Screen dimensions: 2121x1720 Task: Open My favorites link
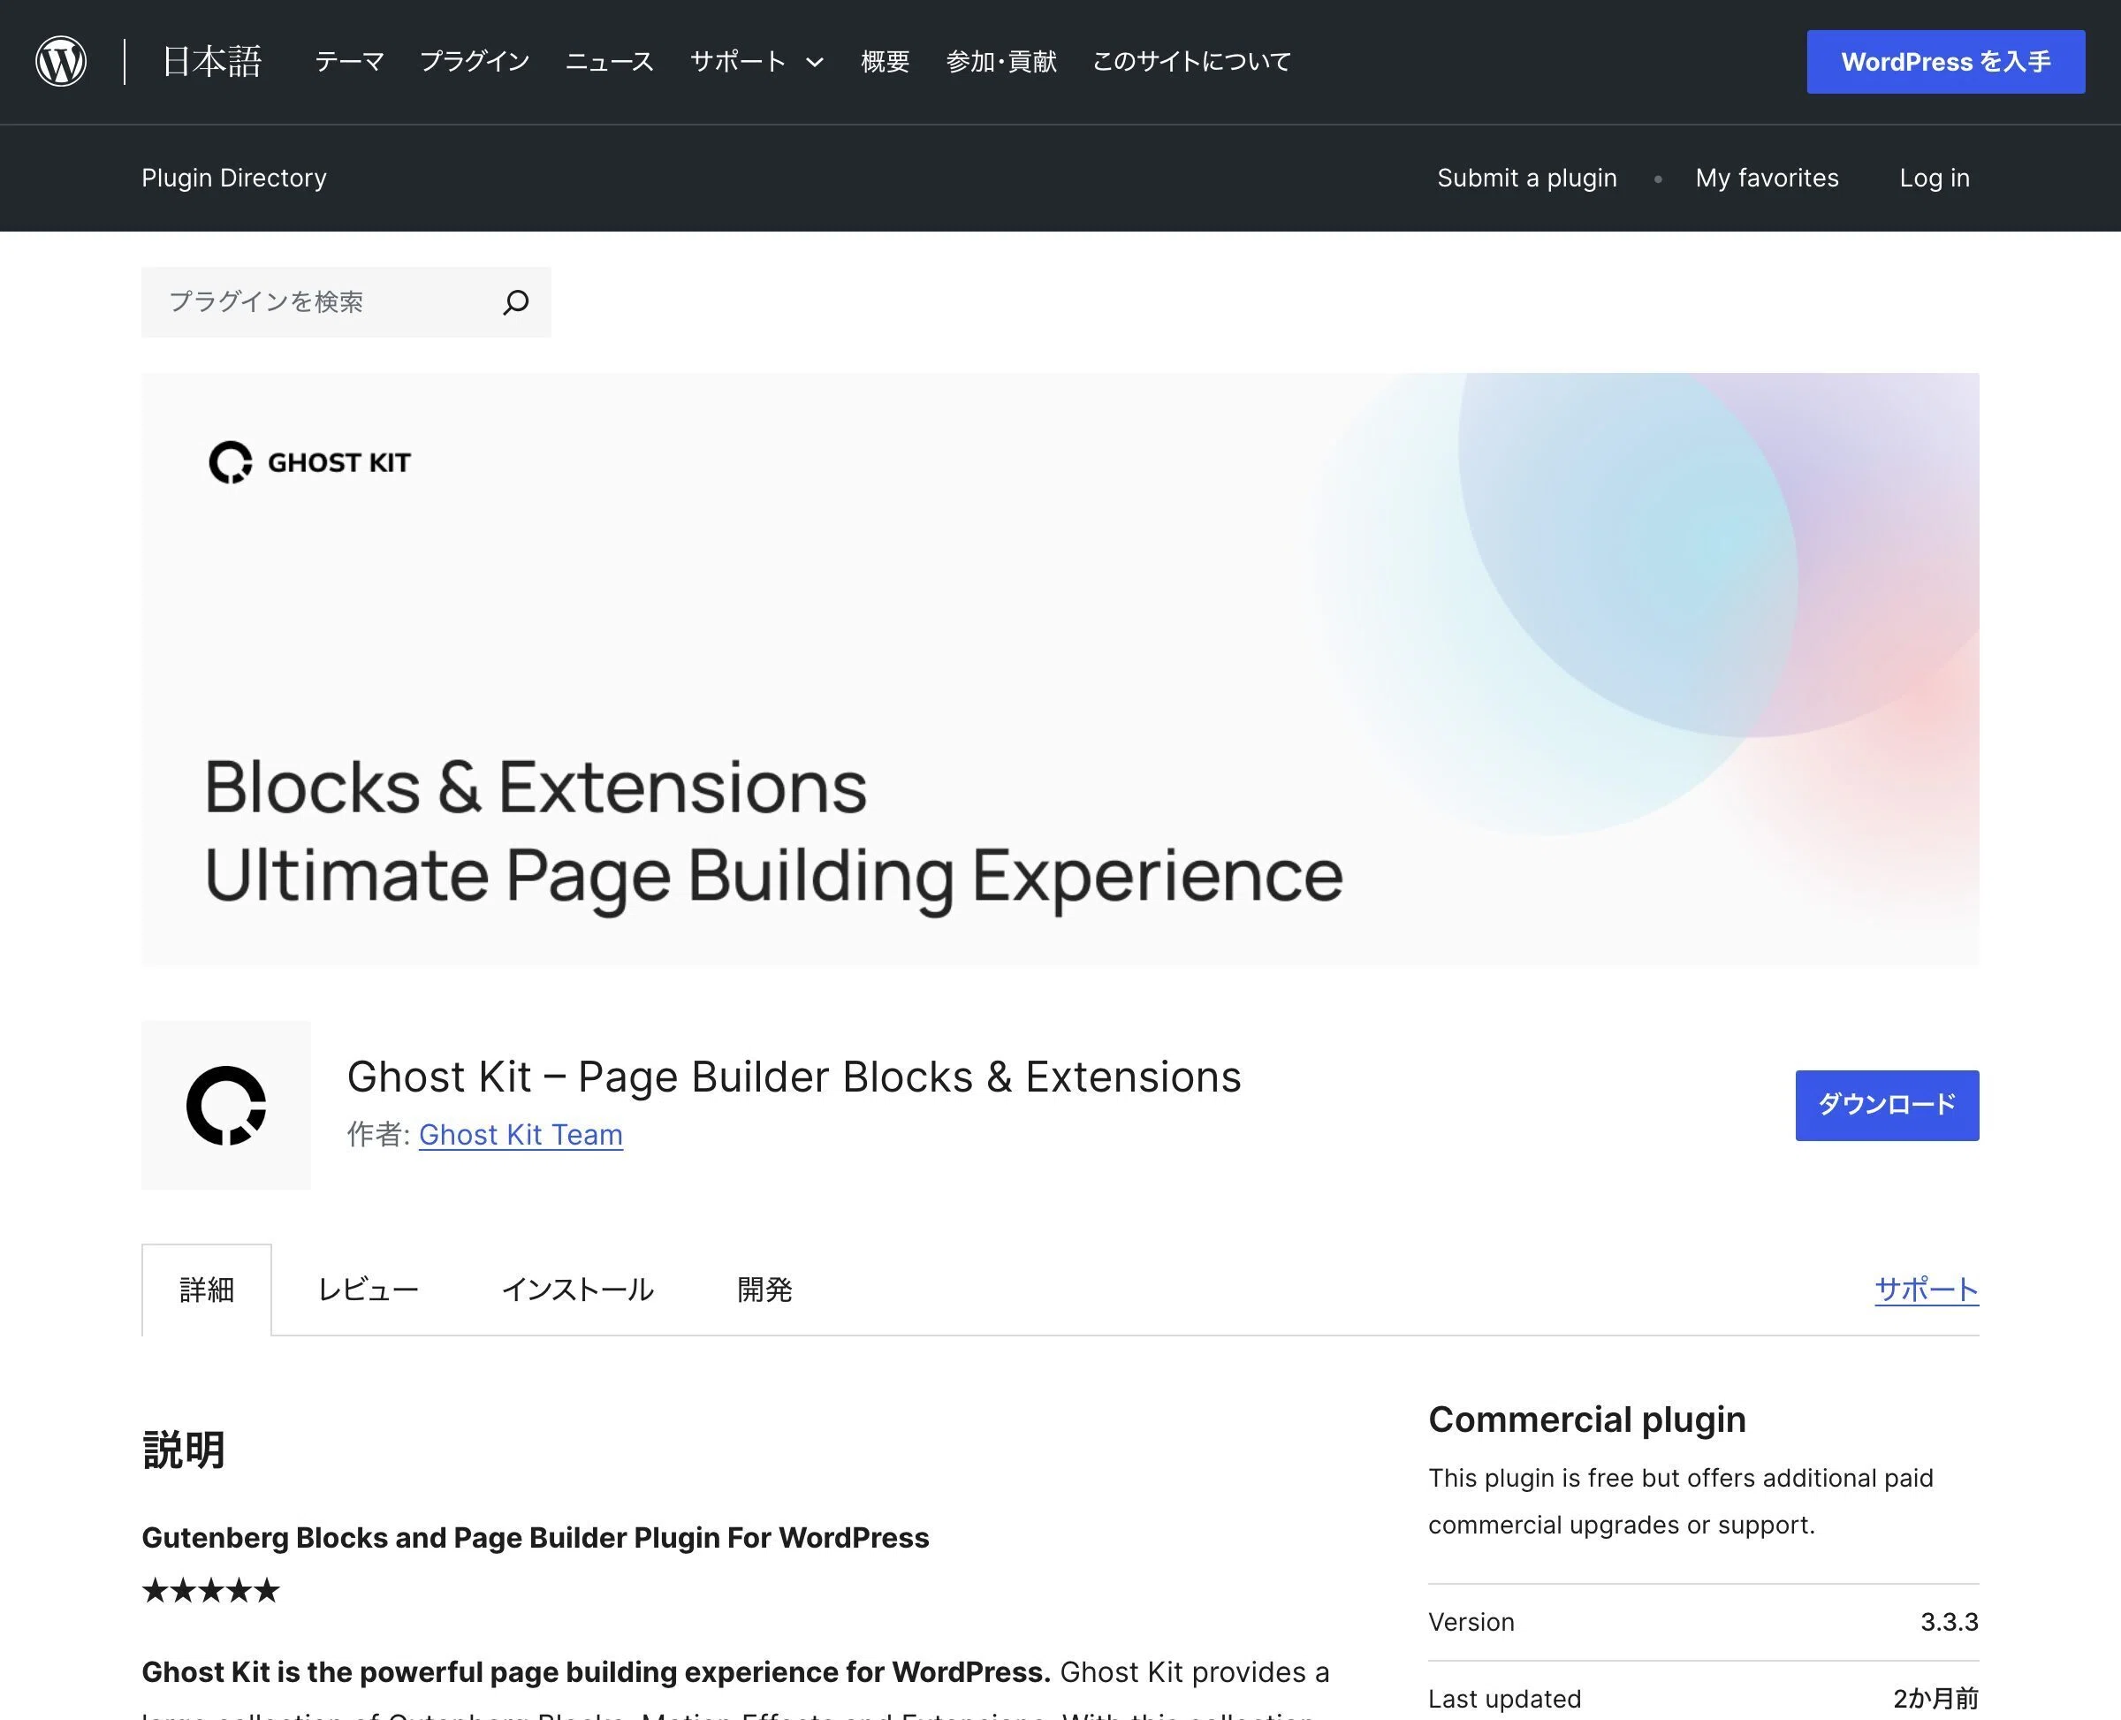tap(1767, 179)
